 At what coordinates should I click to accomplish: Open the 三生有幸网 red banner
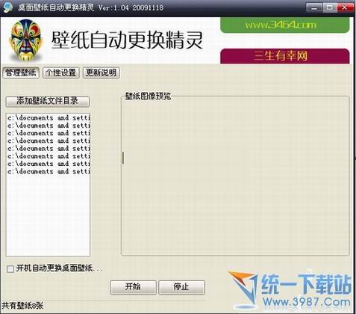285,56
